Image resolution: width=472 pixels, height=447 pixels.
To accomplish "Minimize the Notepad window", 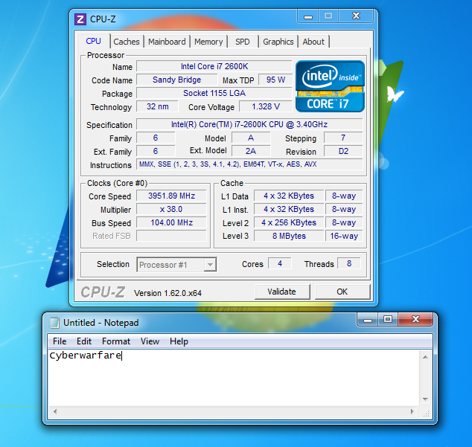I will pyautogui.click(x=368, y=320).
